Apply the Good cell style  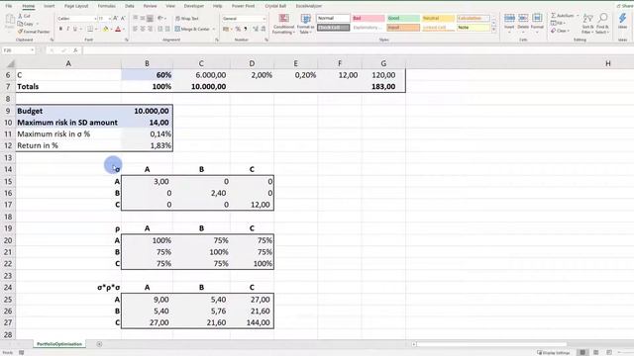coord(403,18)
